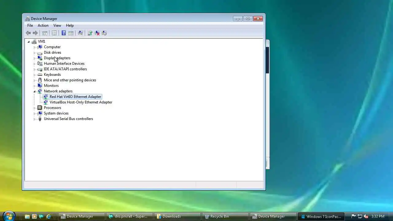Open the Action menu
The height and width of the screenshot is (221, 393).
pos(43,25)
